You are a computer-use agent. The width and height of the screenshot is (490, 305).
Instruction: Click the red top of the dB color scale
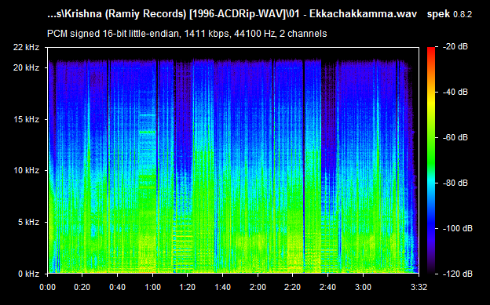pyautogui.click(x=431, y=52)
